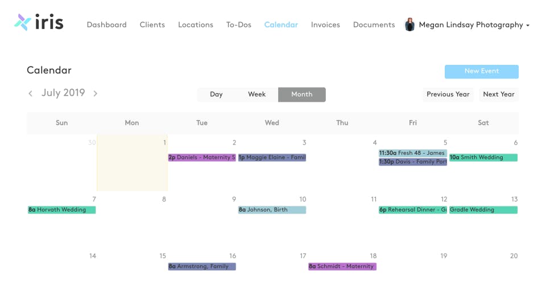546x285 pixels.
Task: Open the Johnson, Birth event
Action: click(x=272, y=210)
